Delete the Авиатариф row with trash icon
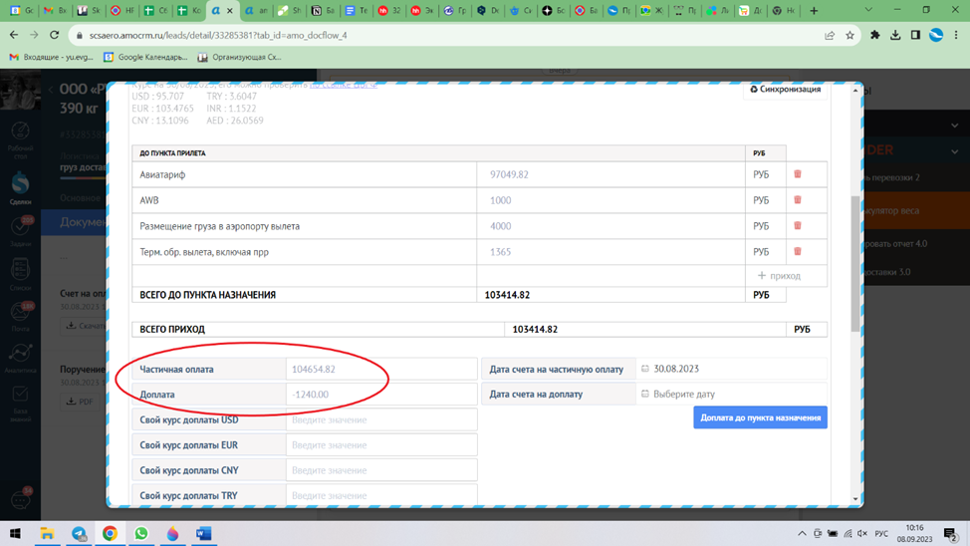 point(797,174)
